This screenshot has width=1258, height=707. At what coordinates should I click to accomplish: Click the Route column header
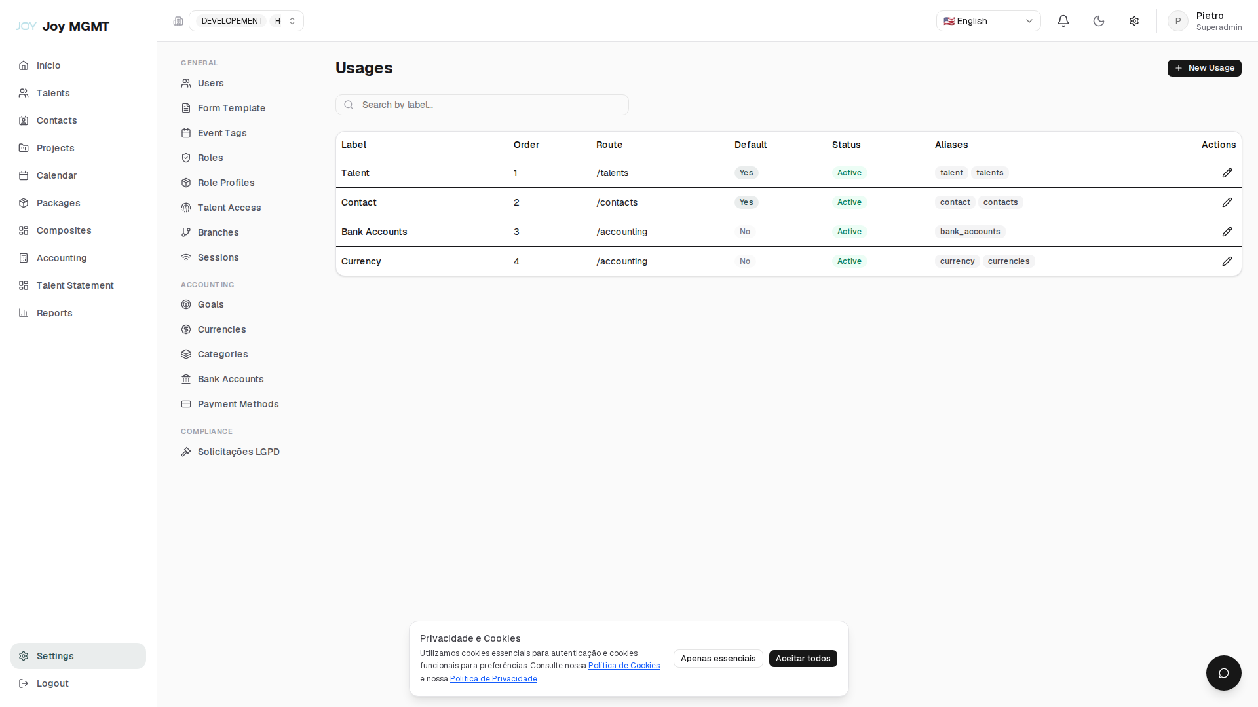[609, 145]
